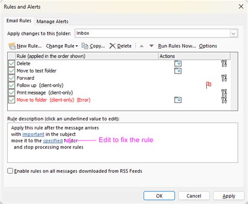Switch to the Manage Alerts tab

click(x=52, y=21)
